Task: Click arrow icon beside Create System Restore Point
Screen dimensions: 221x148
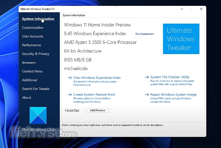Action: [70, 95]
